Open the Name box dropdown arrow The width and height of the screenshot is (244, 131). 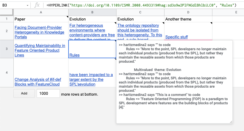(27, 5)
